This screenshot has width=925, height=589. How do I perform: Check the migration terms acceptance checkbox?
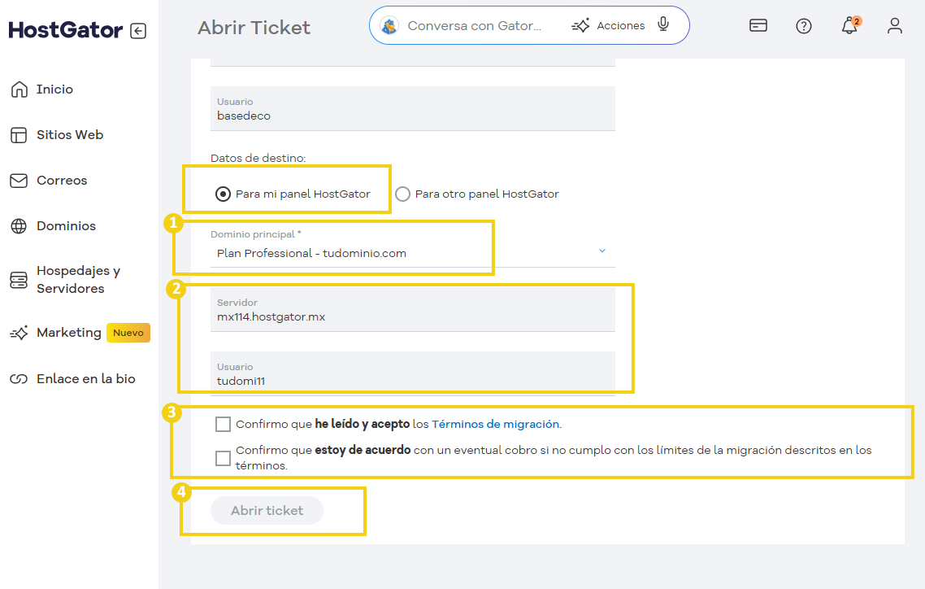(223, 424)
